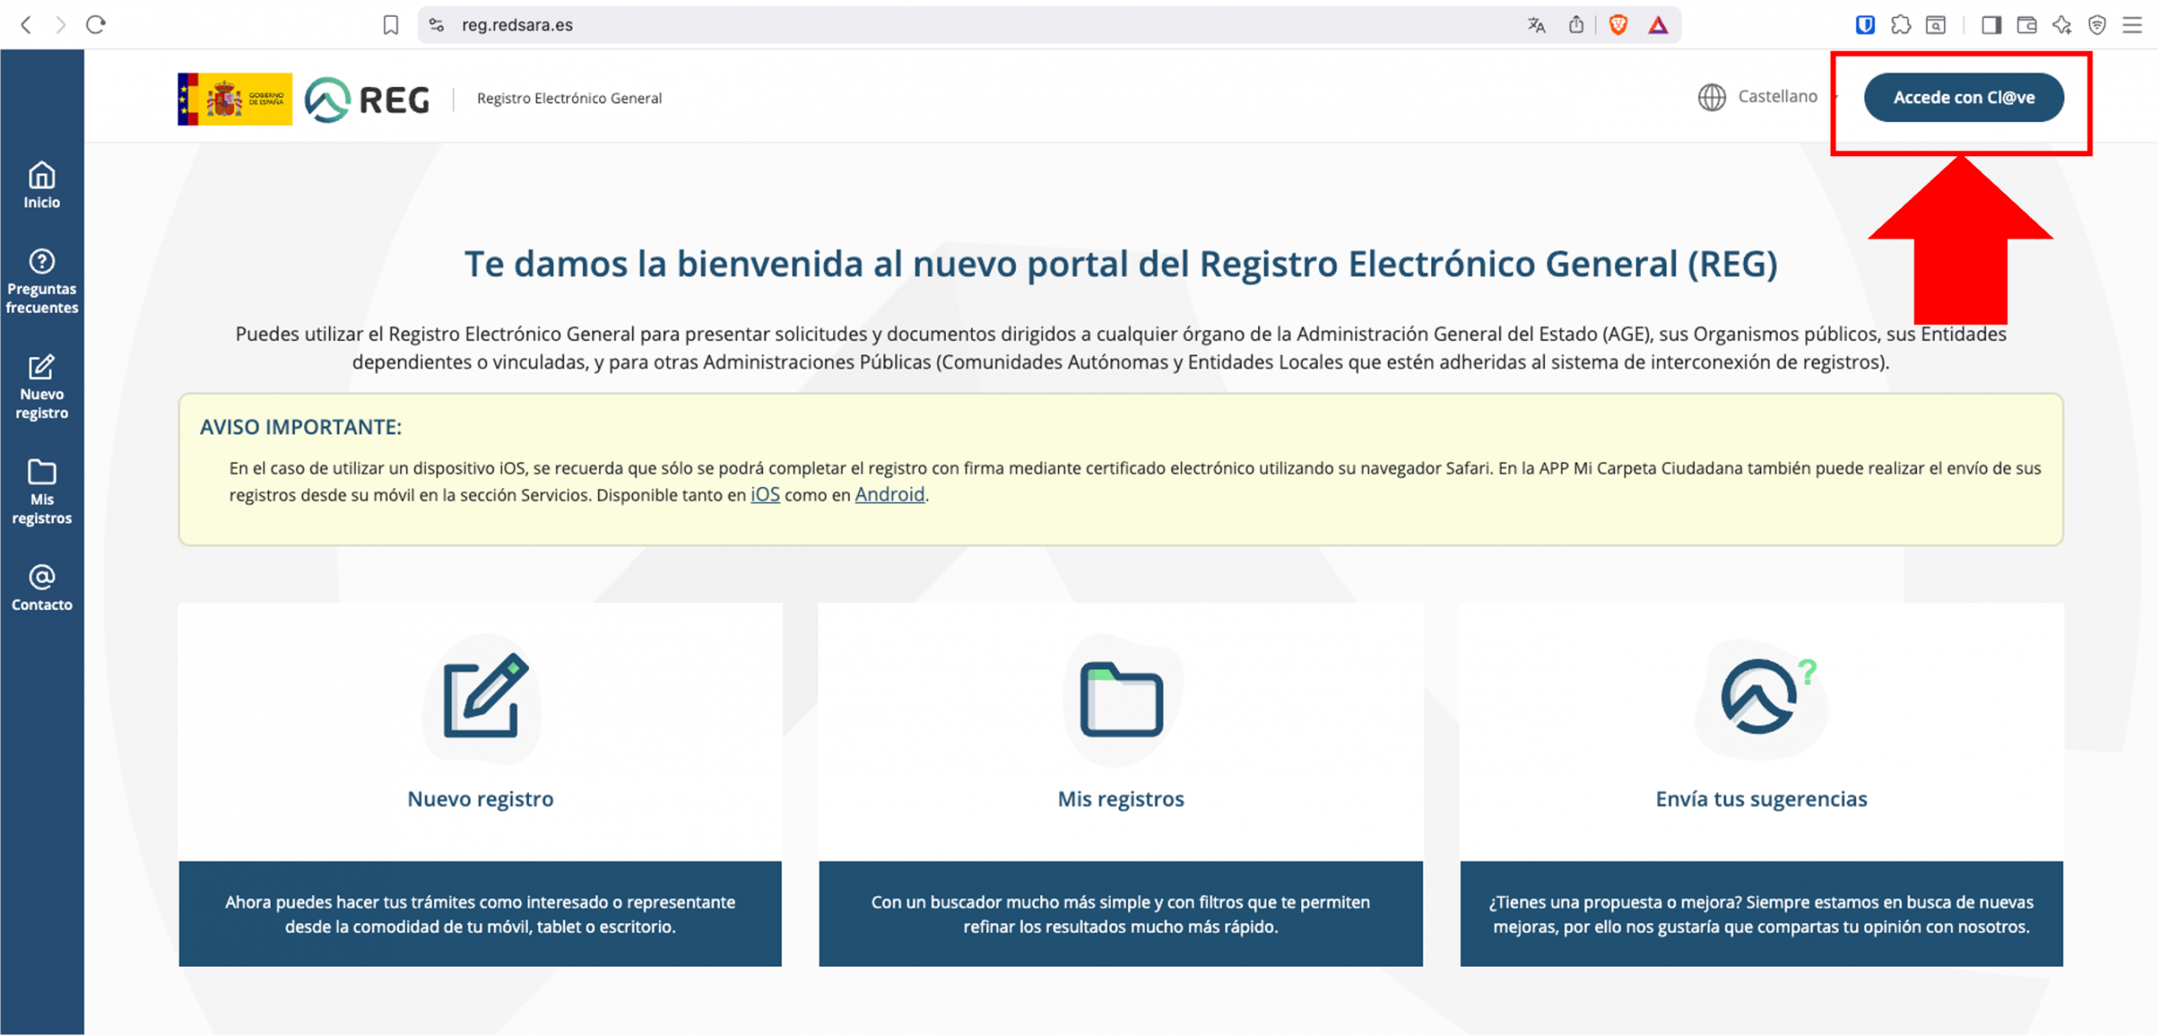
Task: Click the Contacto at-sign icon
Action: [x=41, y=588]
